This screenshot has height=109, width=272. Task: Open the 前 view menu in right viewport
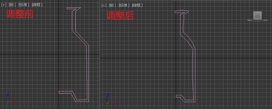(x=112, y=5)
